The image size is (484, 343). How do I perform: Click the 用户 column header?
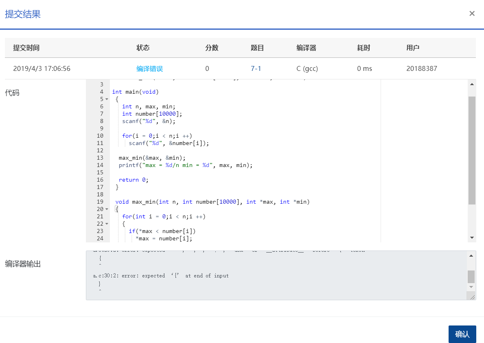413,48
